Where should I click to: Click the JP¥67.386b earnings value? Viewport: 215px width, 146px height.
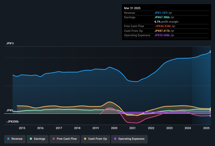(162, 17)
